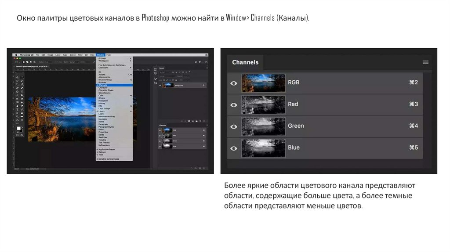
Task: Click the lock icon on Background layer
Action: click(x=203, y=86)
